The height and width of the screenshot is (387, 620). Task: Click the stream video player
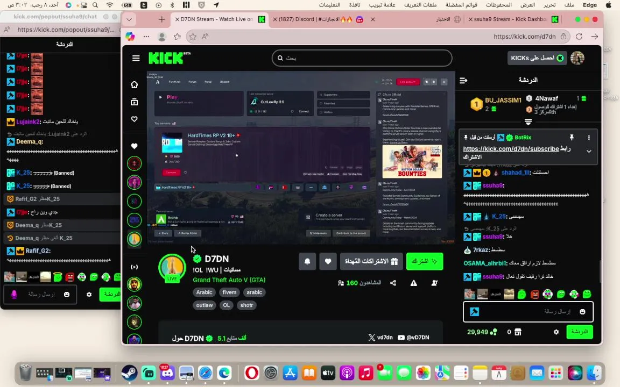click(x=301, y=157)
